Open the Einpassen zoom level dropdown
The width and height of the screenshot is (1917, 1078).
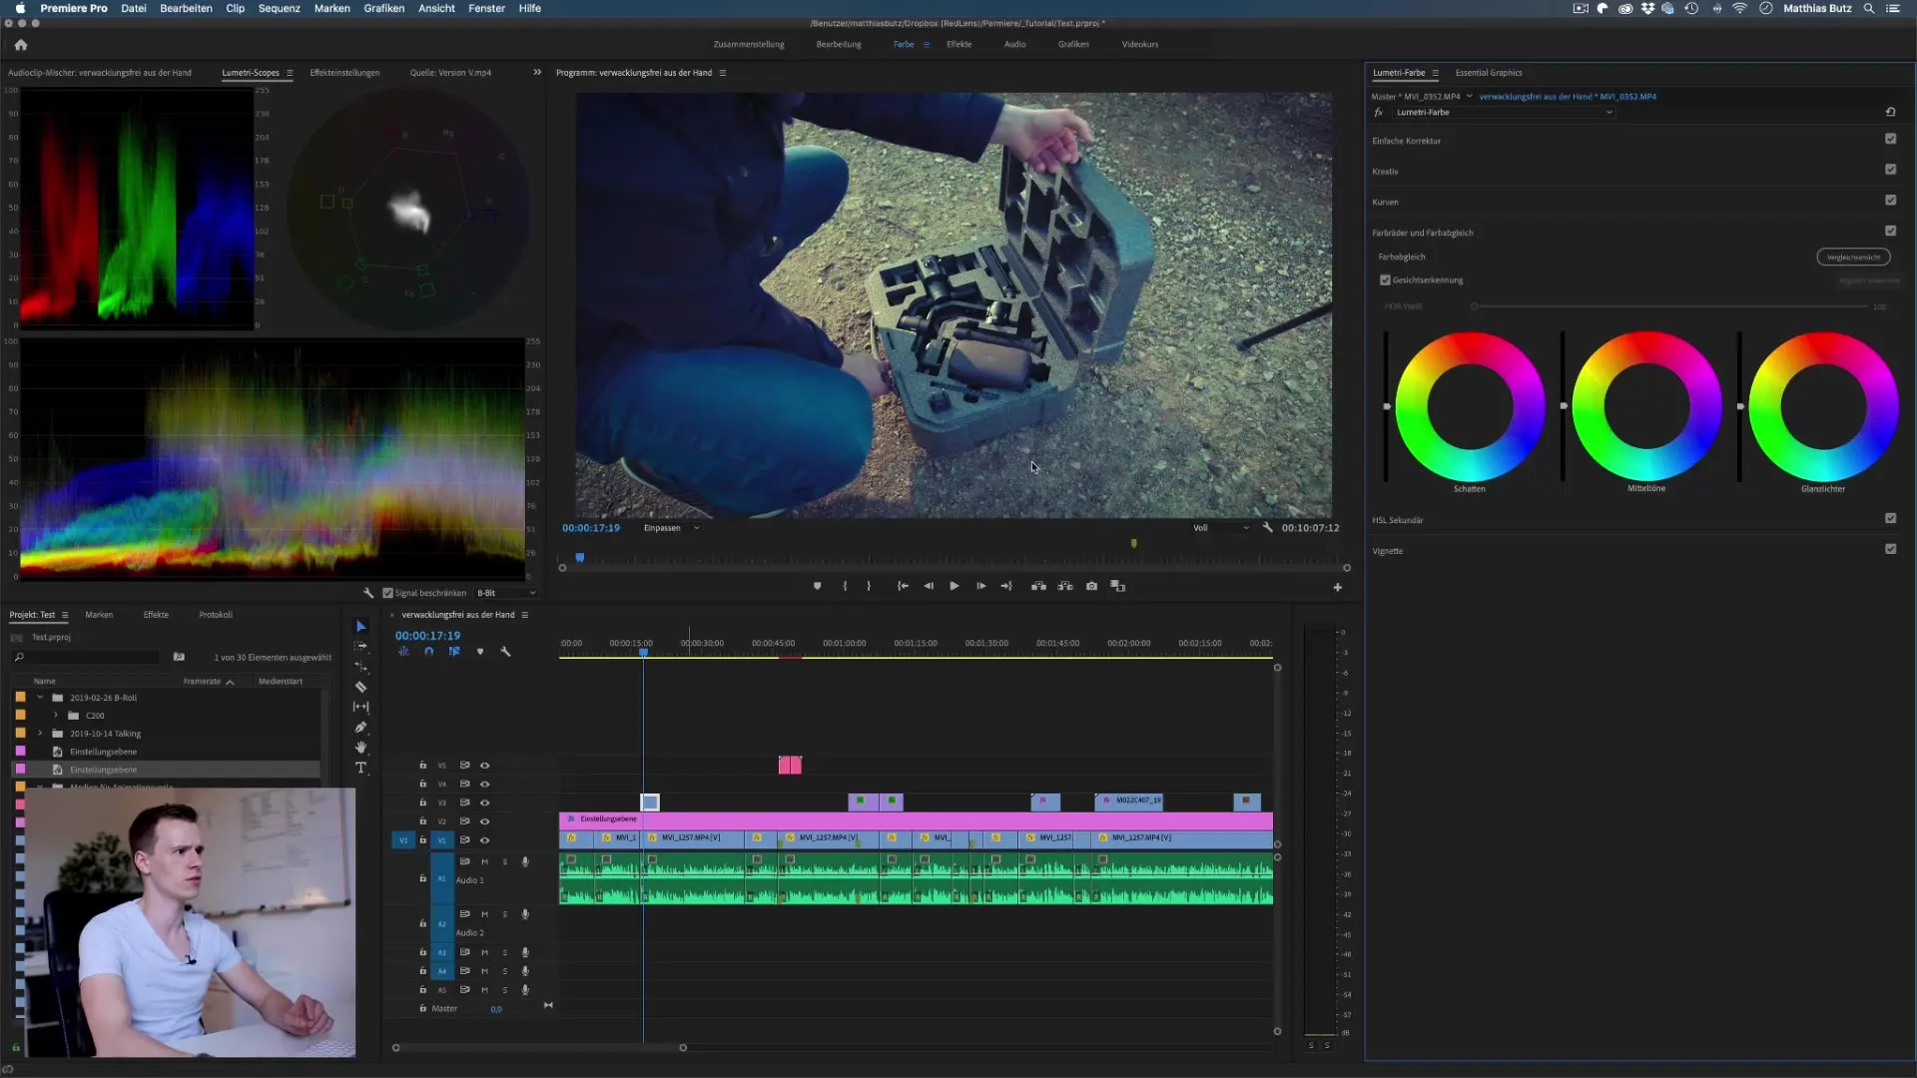point(671,528)
